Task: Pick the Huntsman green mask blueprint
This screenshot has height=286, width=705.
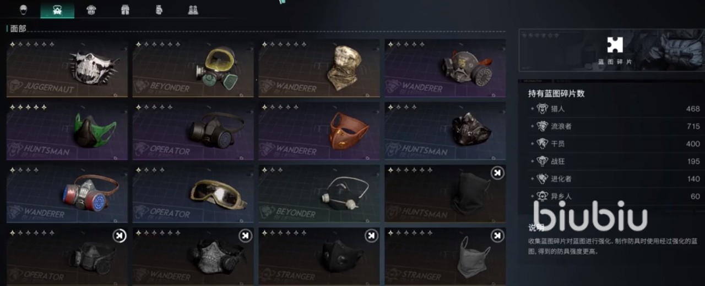Action: pyautogui.click(x=67, y=131)
